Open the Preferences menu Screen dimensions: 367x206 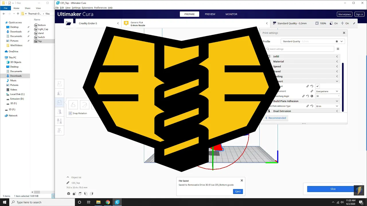tap(100, 8)
